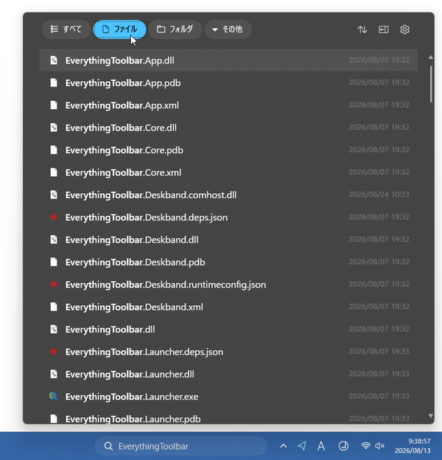Click the IME input mode A indicator
Image resolution: width=442 pixels, height=460 pixels.
[x=321, y=446]
